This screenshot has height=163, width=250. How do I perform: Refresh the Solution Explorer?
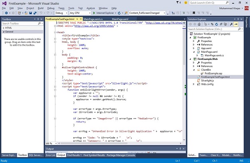tap(217, 24)
